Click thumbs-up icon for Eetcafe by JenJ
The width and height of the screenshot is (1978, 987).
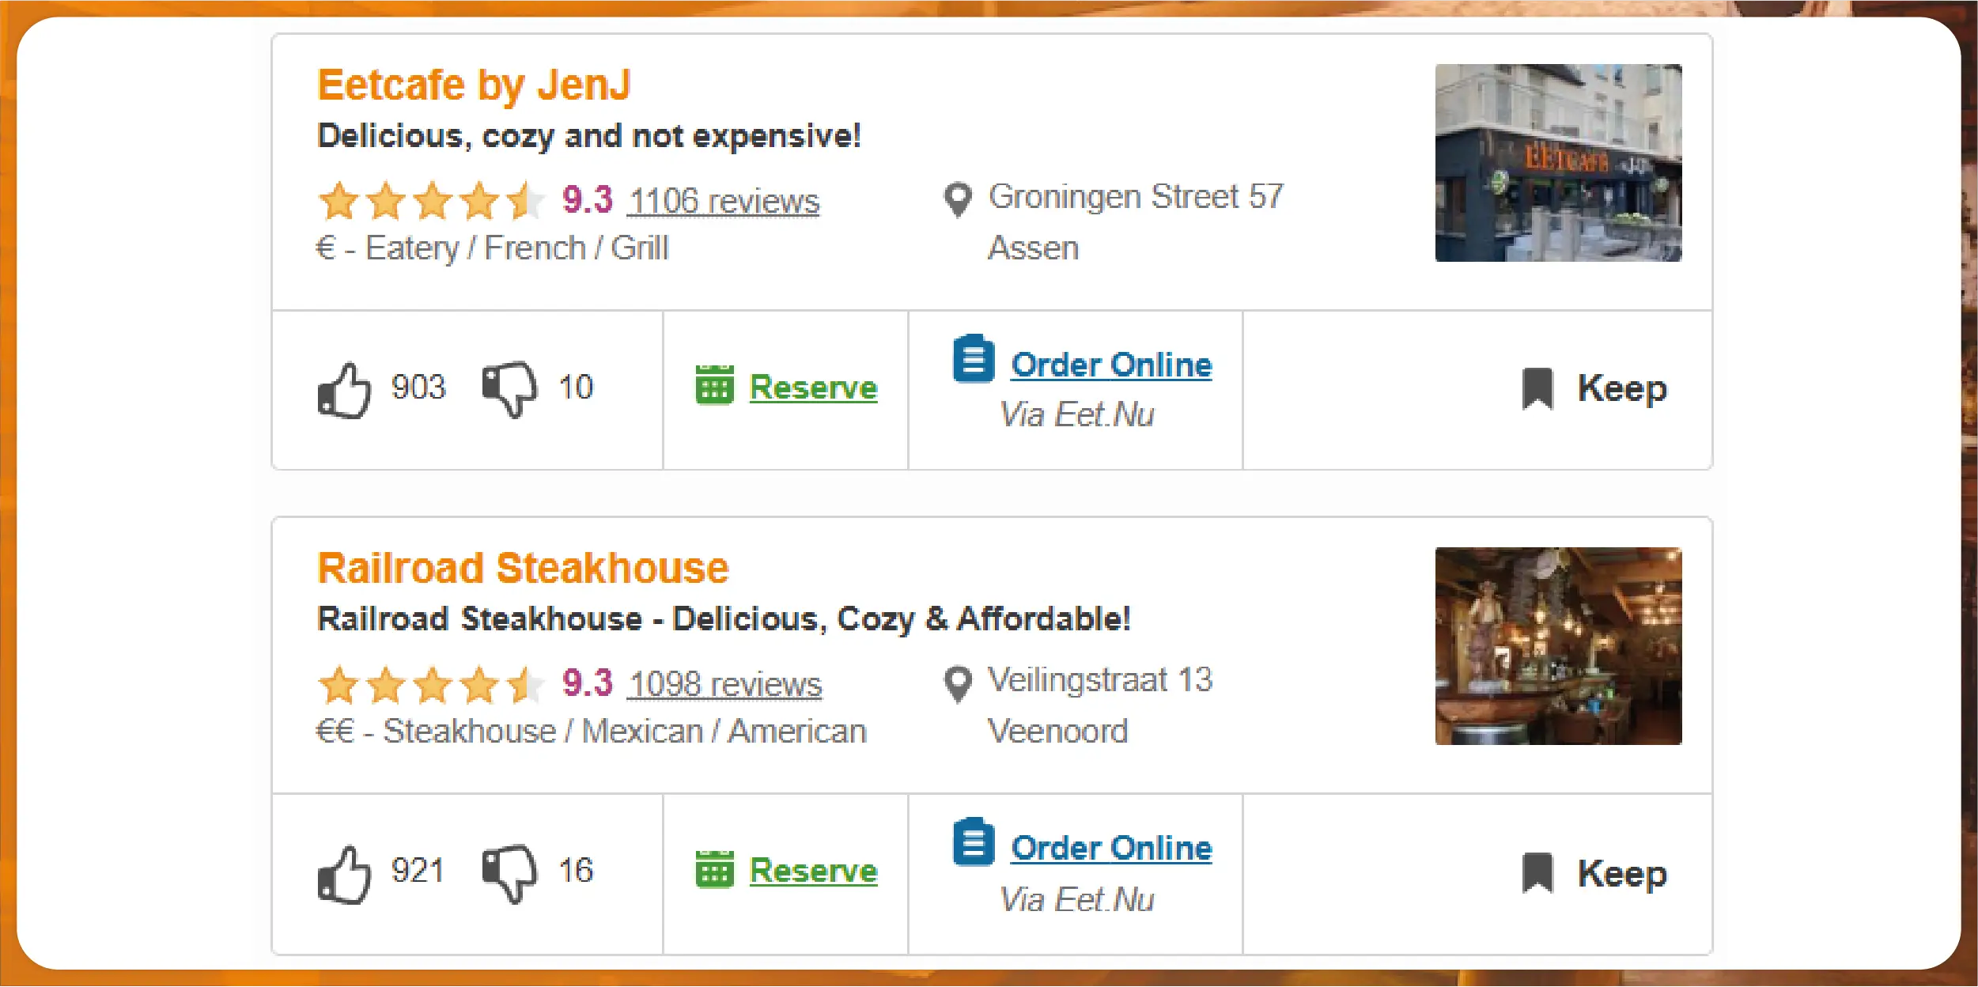click(x=344, y=390)
